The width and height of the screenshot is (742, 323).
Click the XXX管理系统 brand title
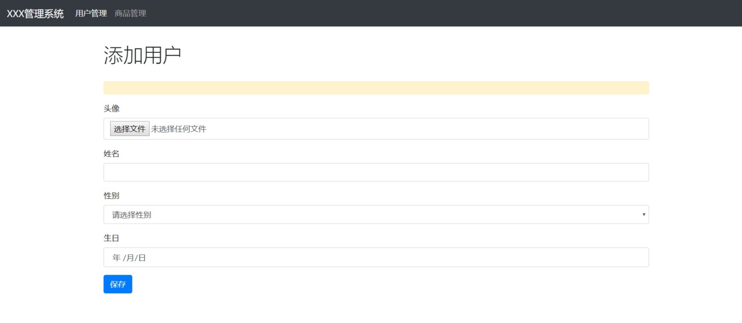click(35, 14)
